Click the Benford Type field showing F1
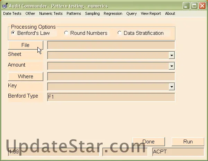 click(111, 97)
